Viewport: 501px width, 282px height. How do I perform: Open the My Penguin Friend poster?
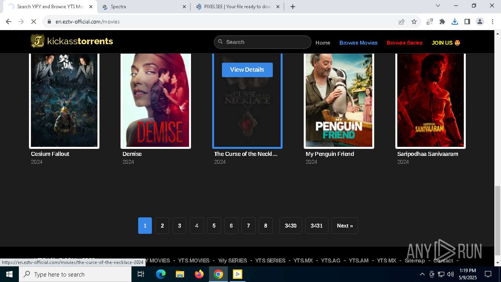tap(339, 100)
